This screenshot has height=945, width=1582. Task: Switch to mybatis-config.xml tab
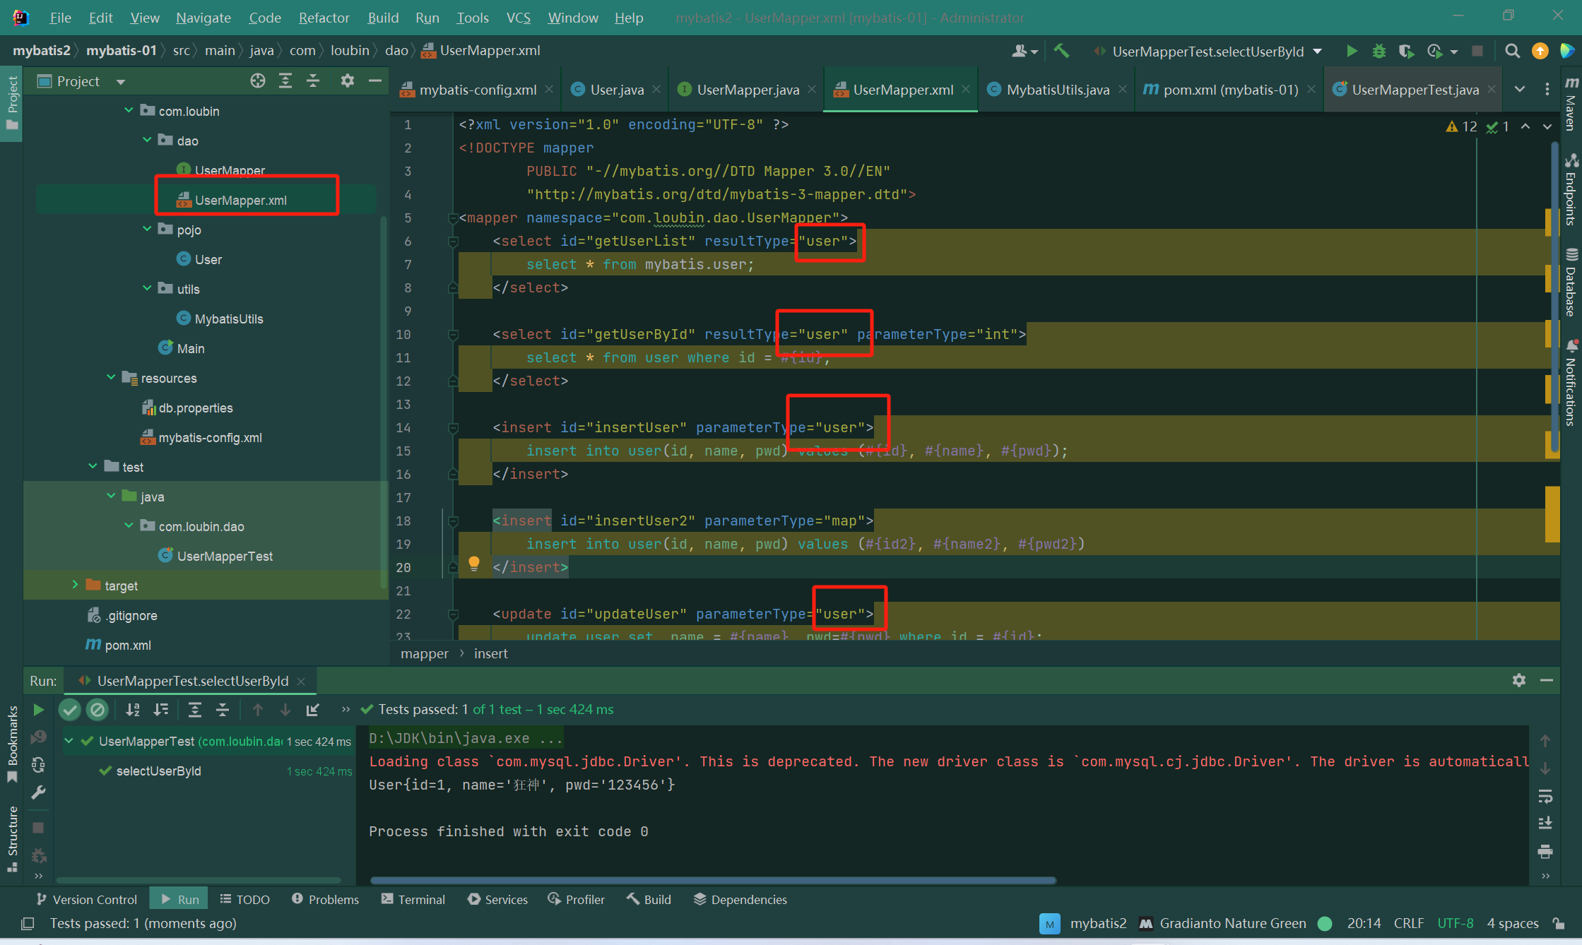point(477,90)
